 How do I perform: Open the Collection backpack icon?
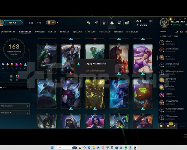click(112, 23)
